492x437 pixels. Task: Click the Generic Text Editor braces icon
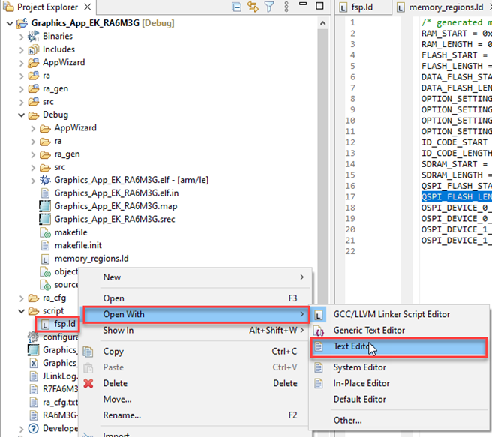click(x=319, y=331)
